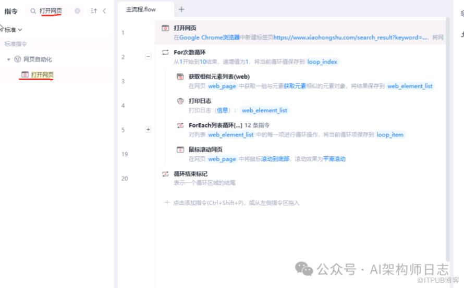464x288 pixels.
Task: Collapse the 指令 panel with the left chevron
Action: coord(105,11)
